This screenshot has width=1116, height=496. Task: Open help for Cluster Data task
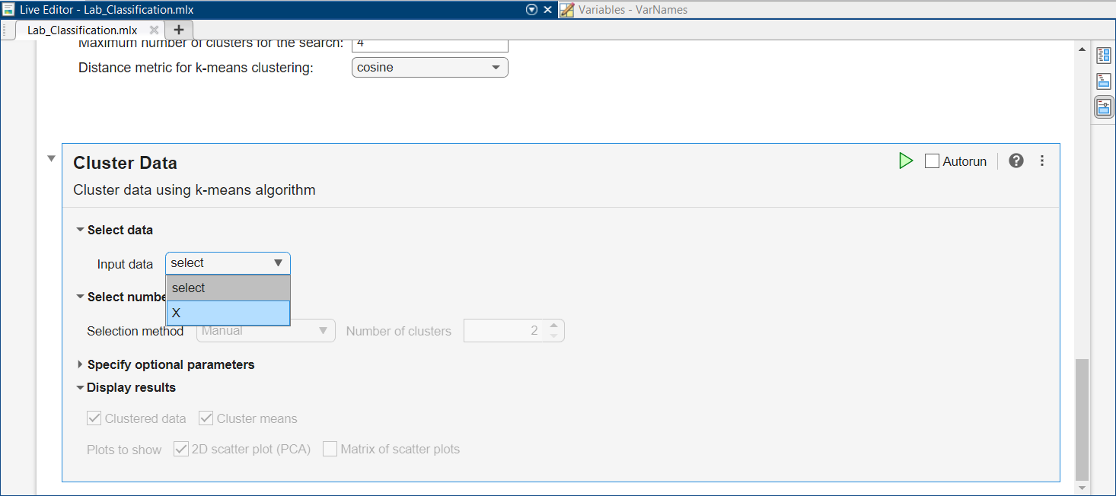tap(1016, 161)
